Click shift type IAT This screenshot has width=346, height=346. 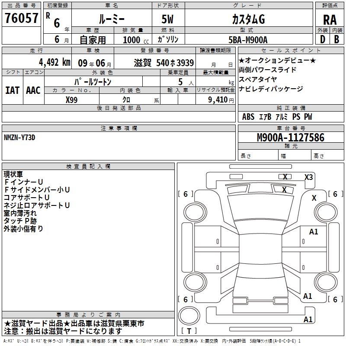click(13, 90)
